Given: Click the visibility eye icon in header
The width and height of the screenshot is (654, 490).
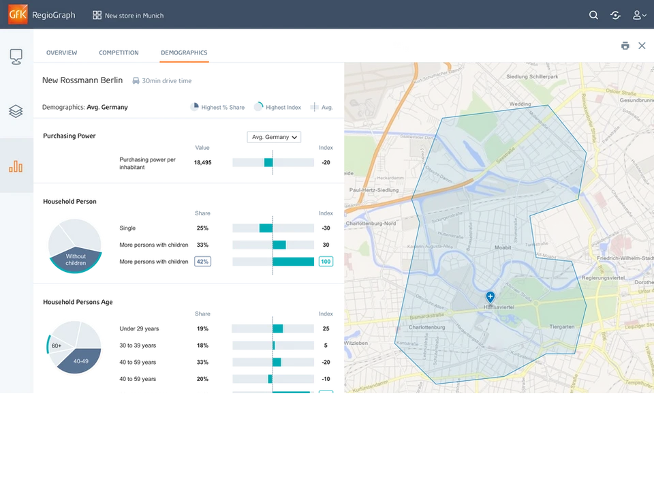Looking at the screenshot, I should (615, 16).
